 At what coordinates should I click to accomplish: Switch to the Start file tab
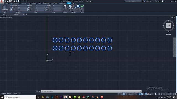(4, 15)
